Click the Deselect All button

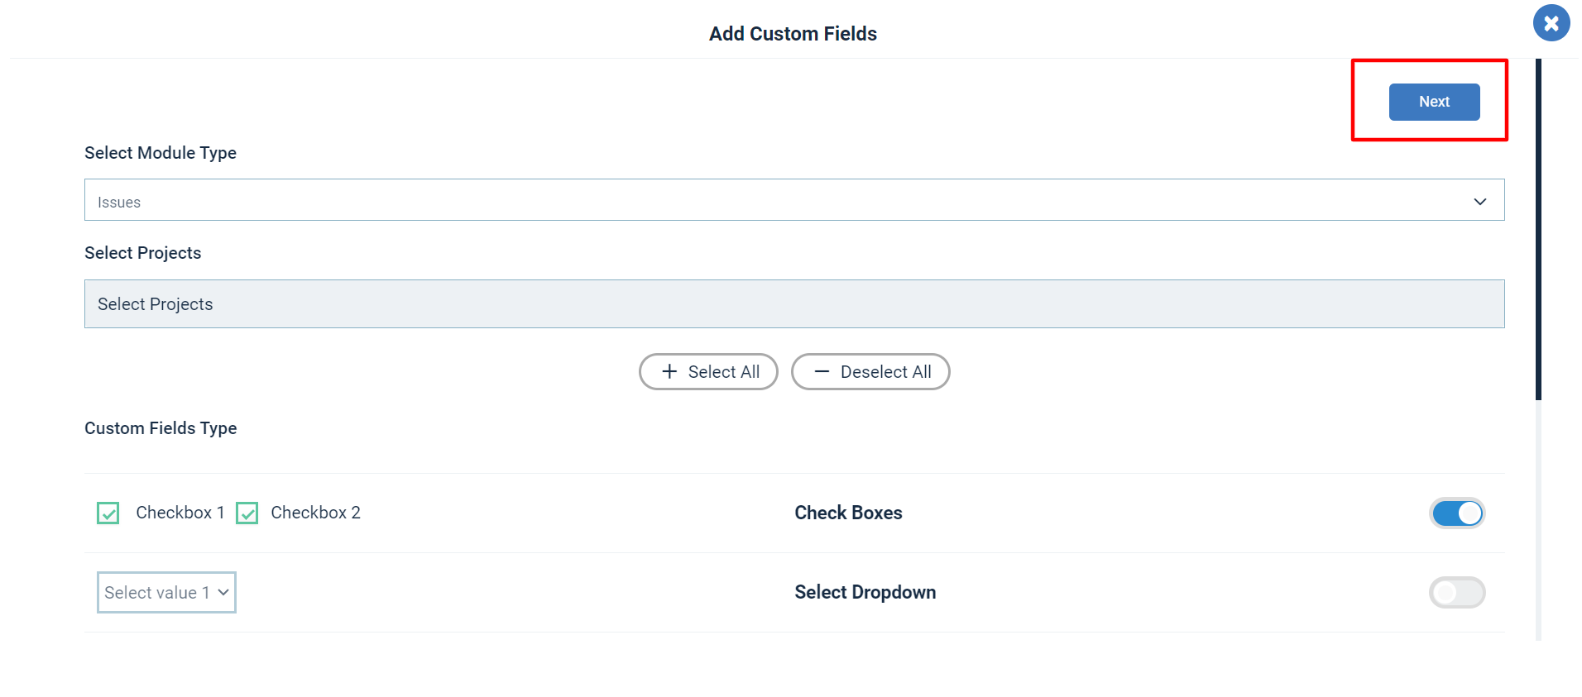pos(870,372)
